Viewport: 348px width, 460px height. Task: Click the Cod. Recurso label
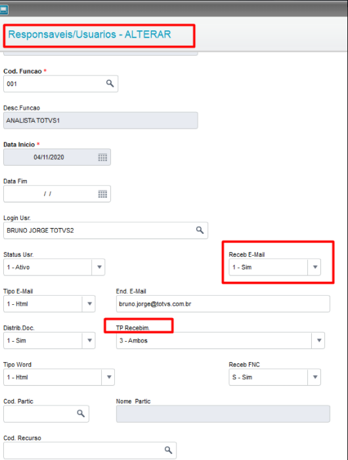22,438
